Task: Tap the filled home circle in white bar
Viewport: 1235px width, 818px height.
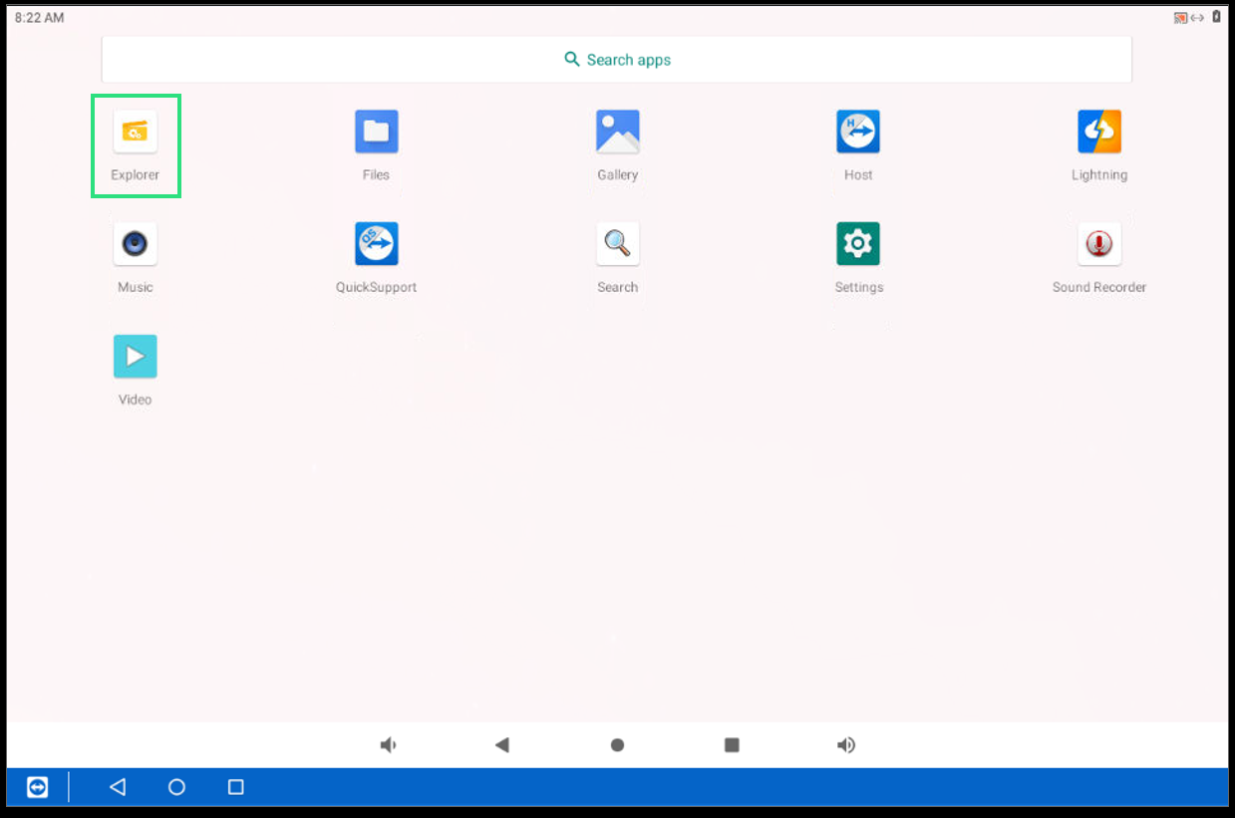Action: pyautogui.click(x=617, y=745)
